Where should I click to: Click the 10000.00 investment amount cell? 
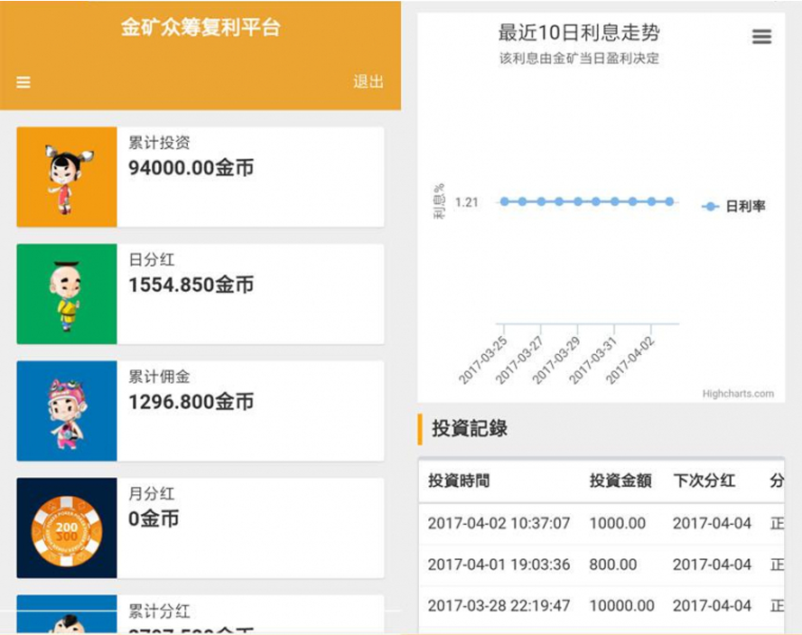621,606
